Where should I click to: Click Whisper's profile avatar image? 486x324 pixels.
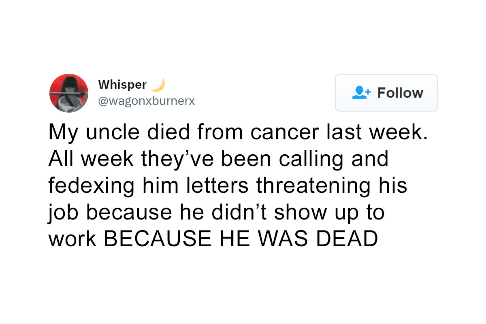click(69, 93)
